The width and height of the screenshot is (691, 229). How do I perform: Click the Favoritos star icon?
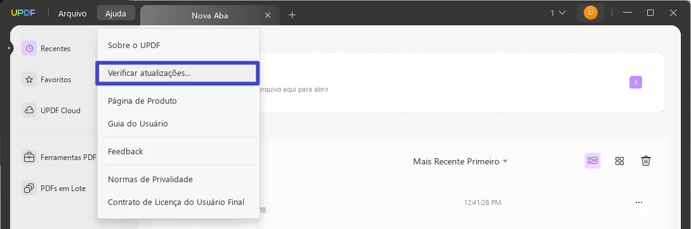(29, 80)
